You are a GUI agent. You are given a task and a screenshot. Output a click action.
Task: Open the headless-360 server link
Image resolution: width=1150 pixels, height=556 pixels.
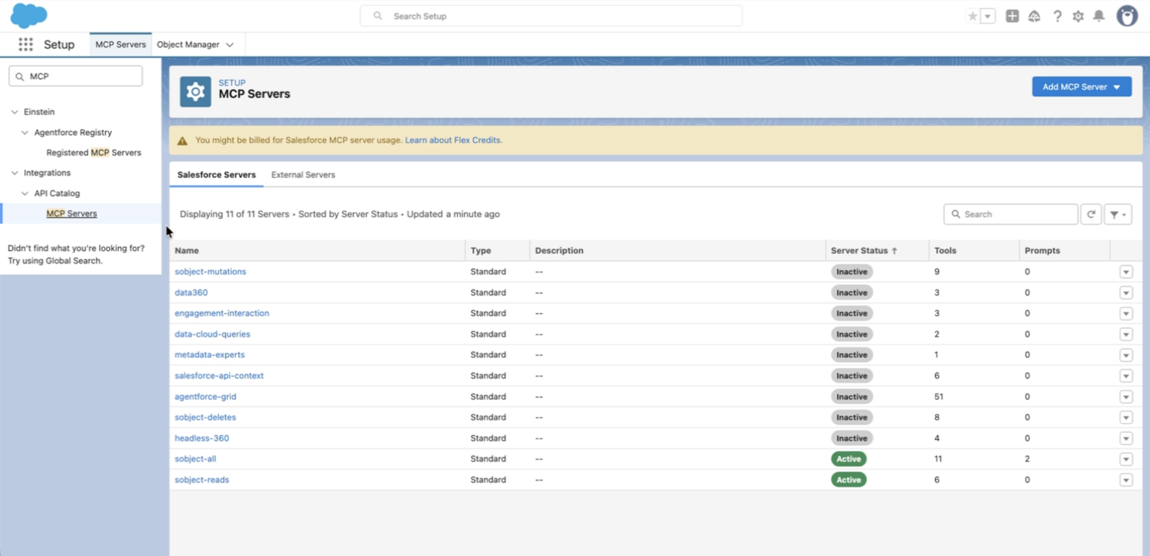click(x=202, y=438)
